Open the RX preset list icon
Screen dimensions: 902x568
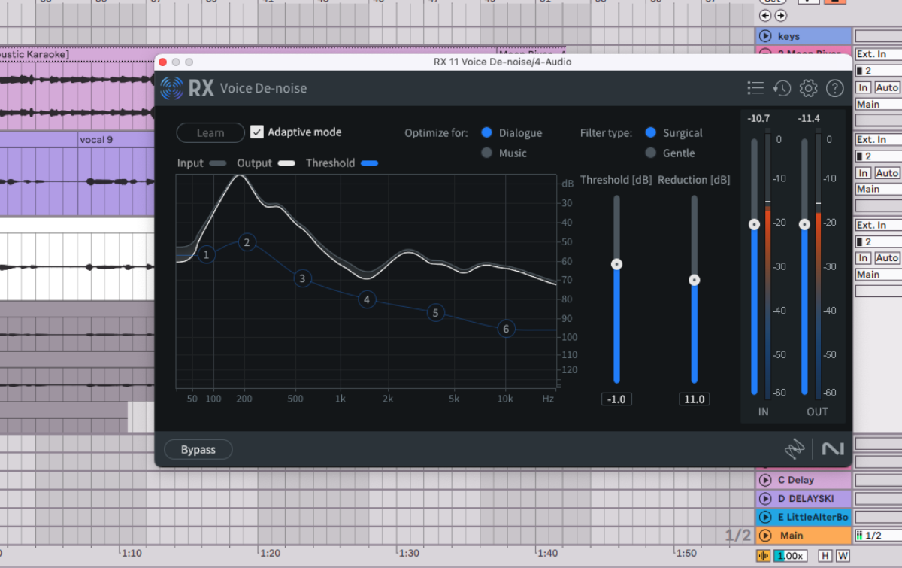pyautogui.click(x=755, y=88)
